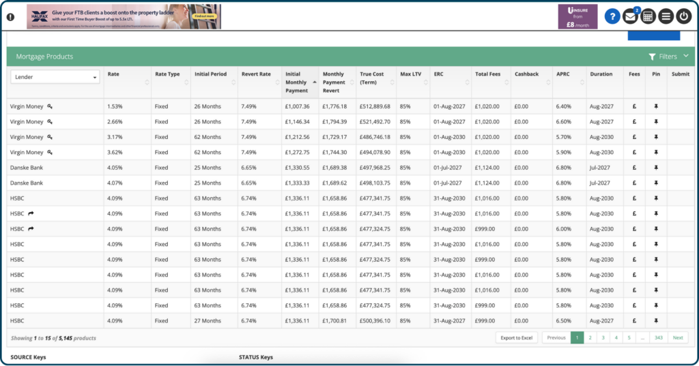Click Export to Excel button
This screenshot has width=699, height=366.
516,337
